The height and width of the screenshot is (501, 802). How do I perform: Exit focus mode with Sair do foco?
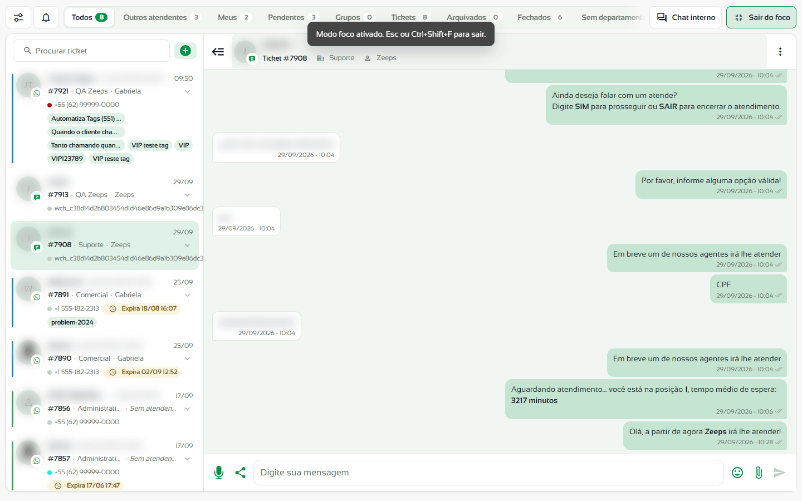click(x=761, y=17)
